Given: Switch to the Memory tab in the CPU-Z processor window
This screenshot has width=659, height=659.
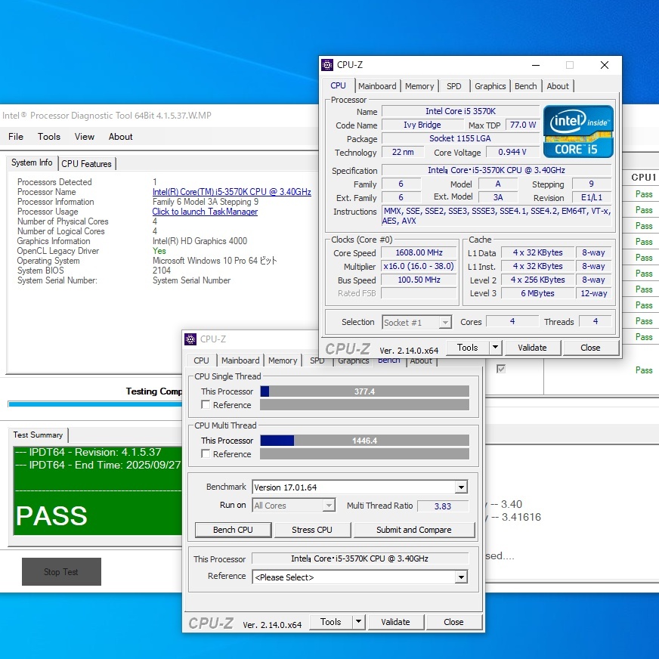Looking at the screenshot, I should (419, 86).
